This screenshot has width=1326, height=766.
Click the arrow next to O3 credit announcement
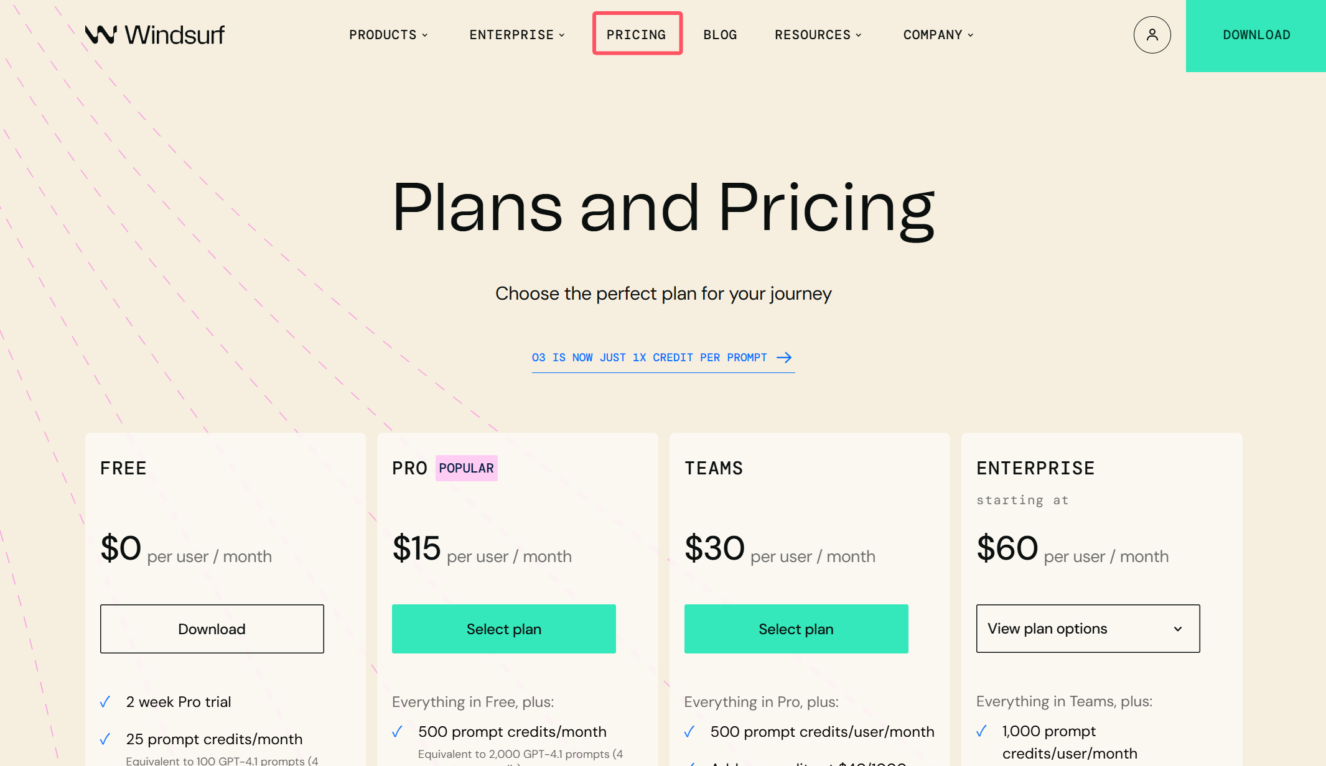(784, 358)
